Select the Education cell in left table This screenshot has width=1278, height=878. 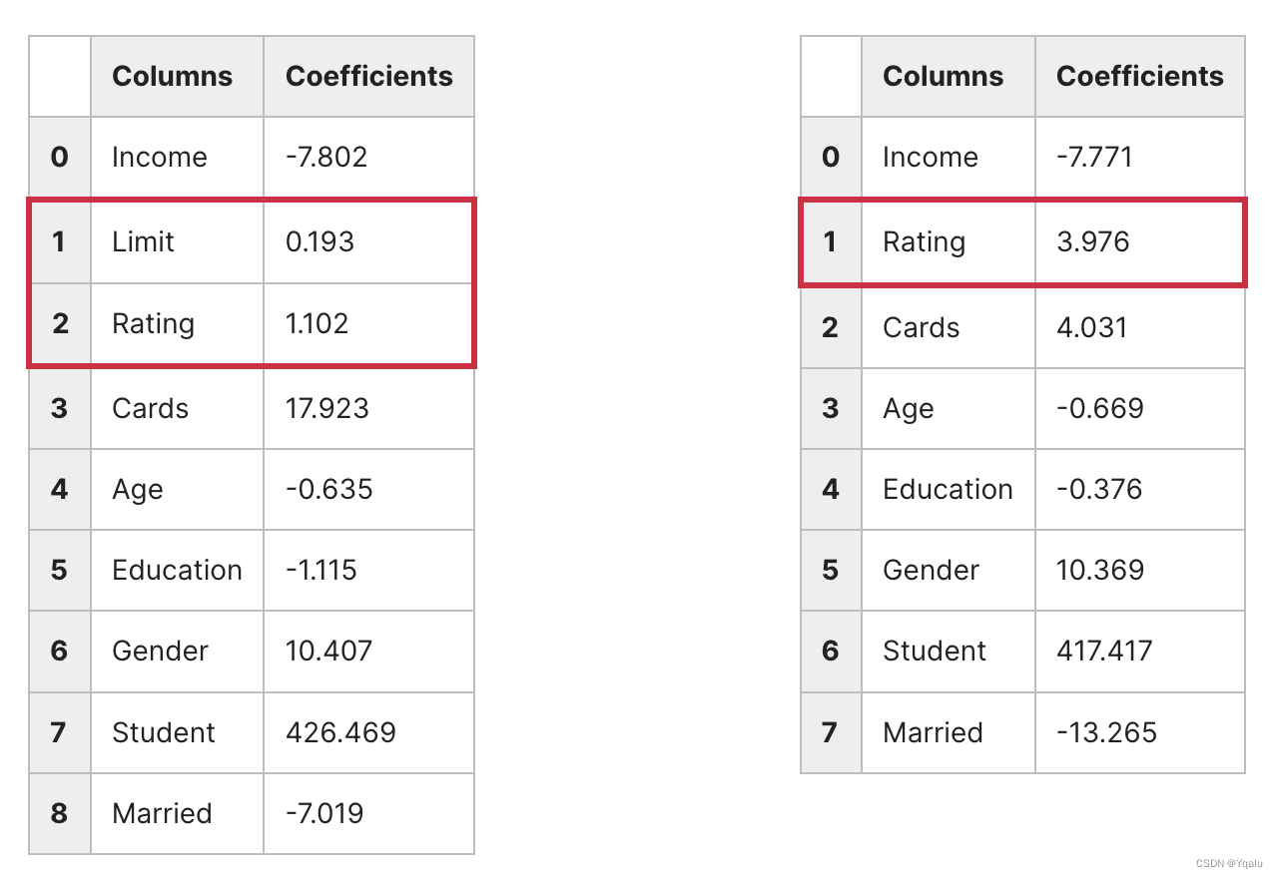click(177, 571)
